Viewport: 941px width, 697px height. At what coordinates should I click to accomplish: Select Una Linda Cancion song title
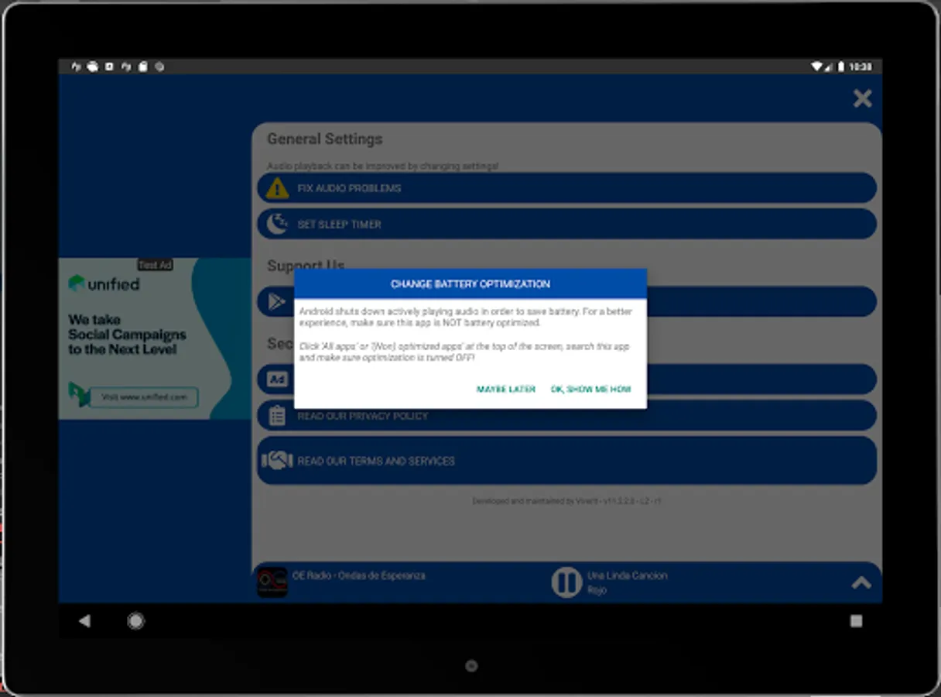(x=627, y=575)
